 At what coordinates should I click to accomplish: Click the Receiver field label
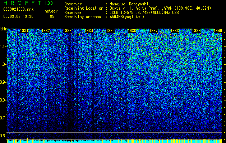(73, 13)
